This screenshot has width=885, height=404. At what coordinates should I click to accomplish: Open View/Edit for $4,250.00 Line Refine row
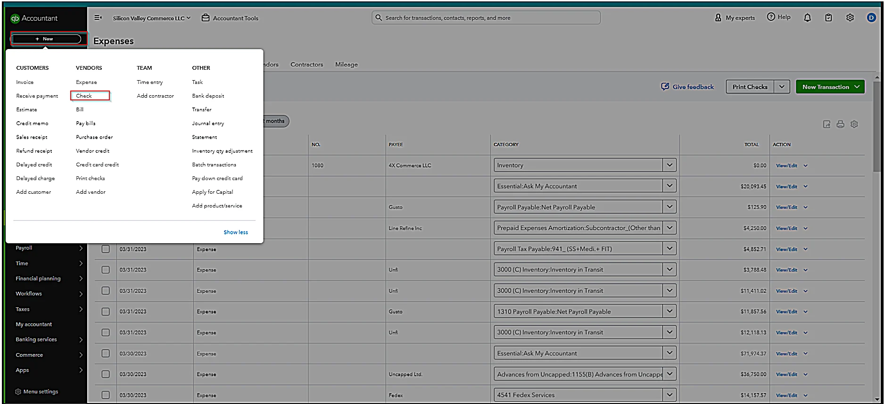(786, 229)
